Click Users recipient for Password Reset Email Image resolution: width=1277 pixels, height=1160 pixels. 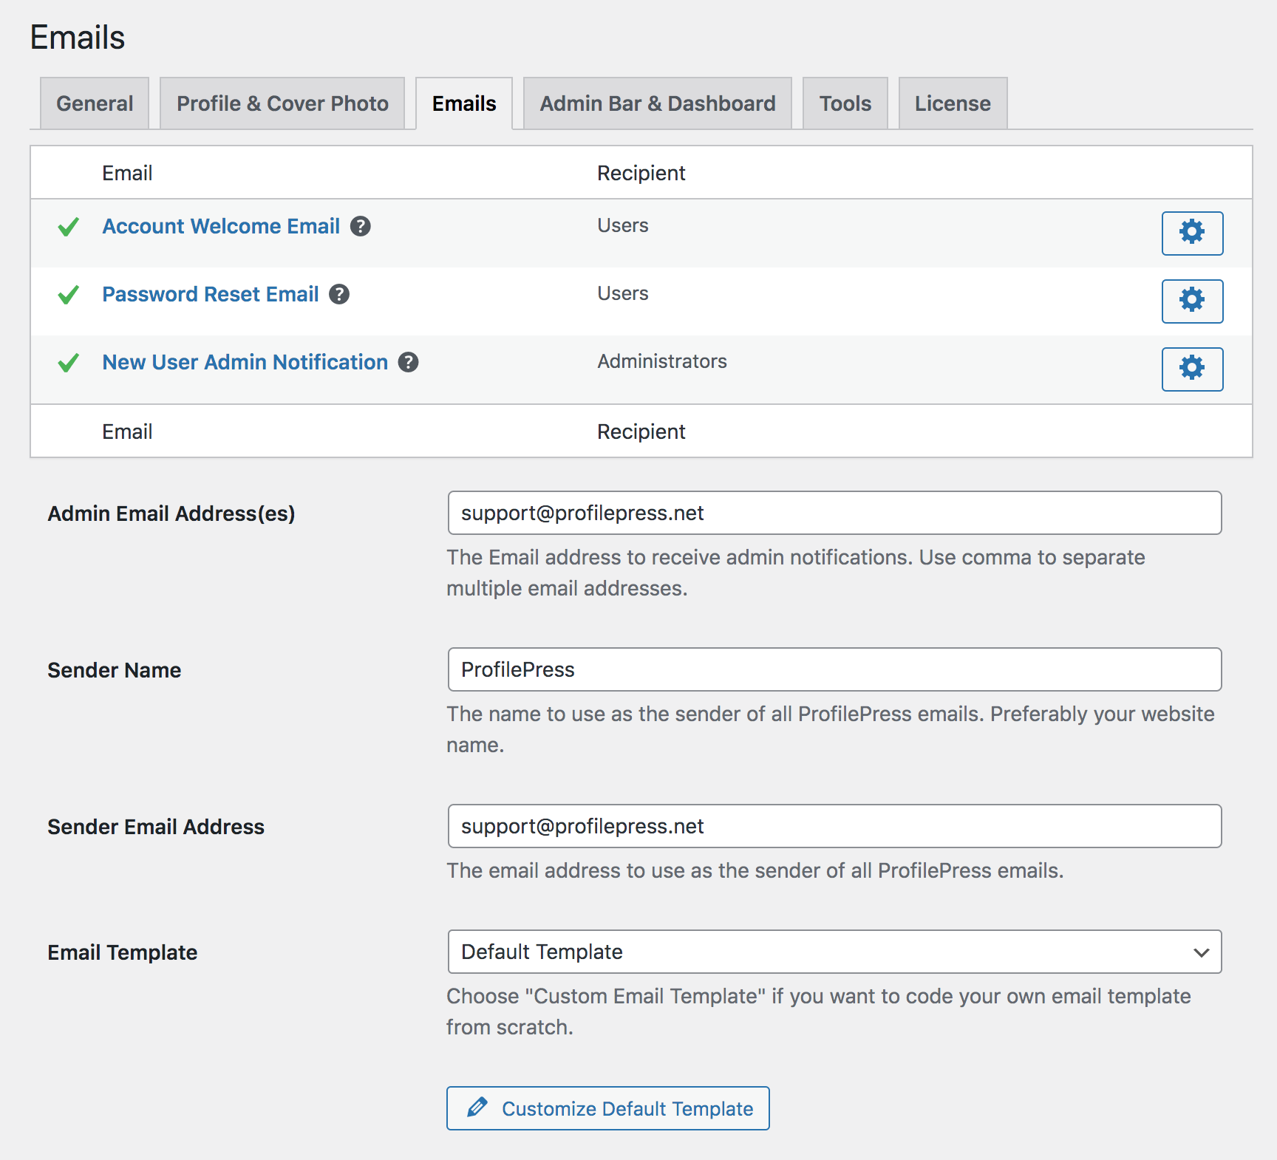(623, 293)
